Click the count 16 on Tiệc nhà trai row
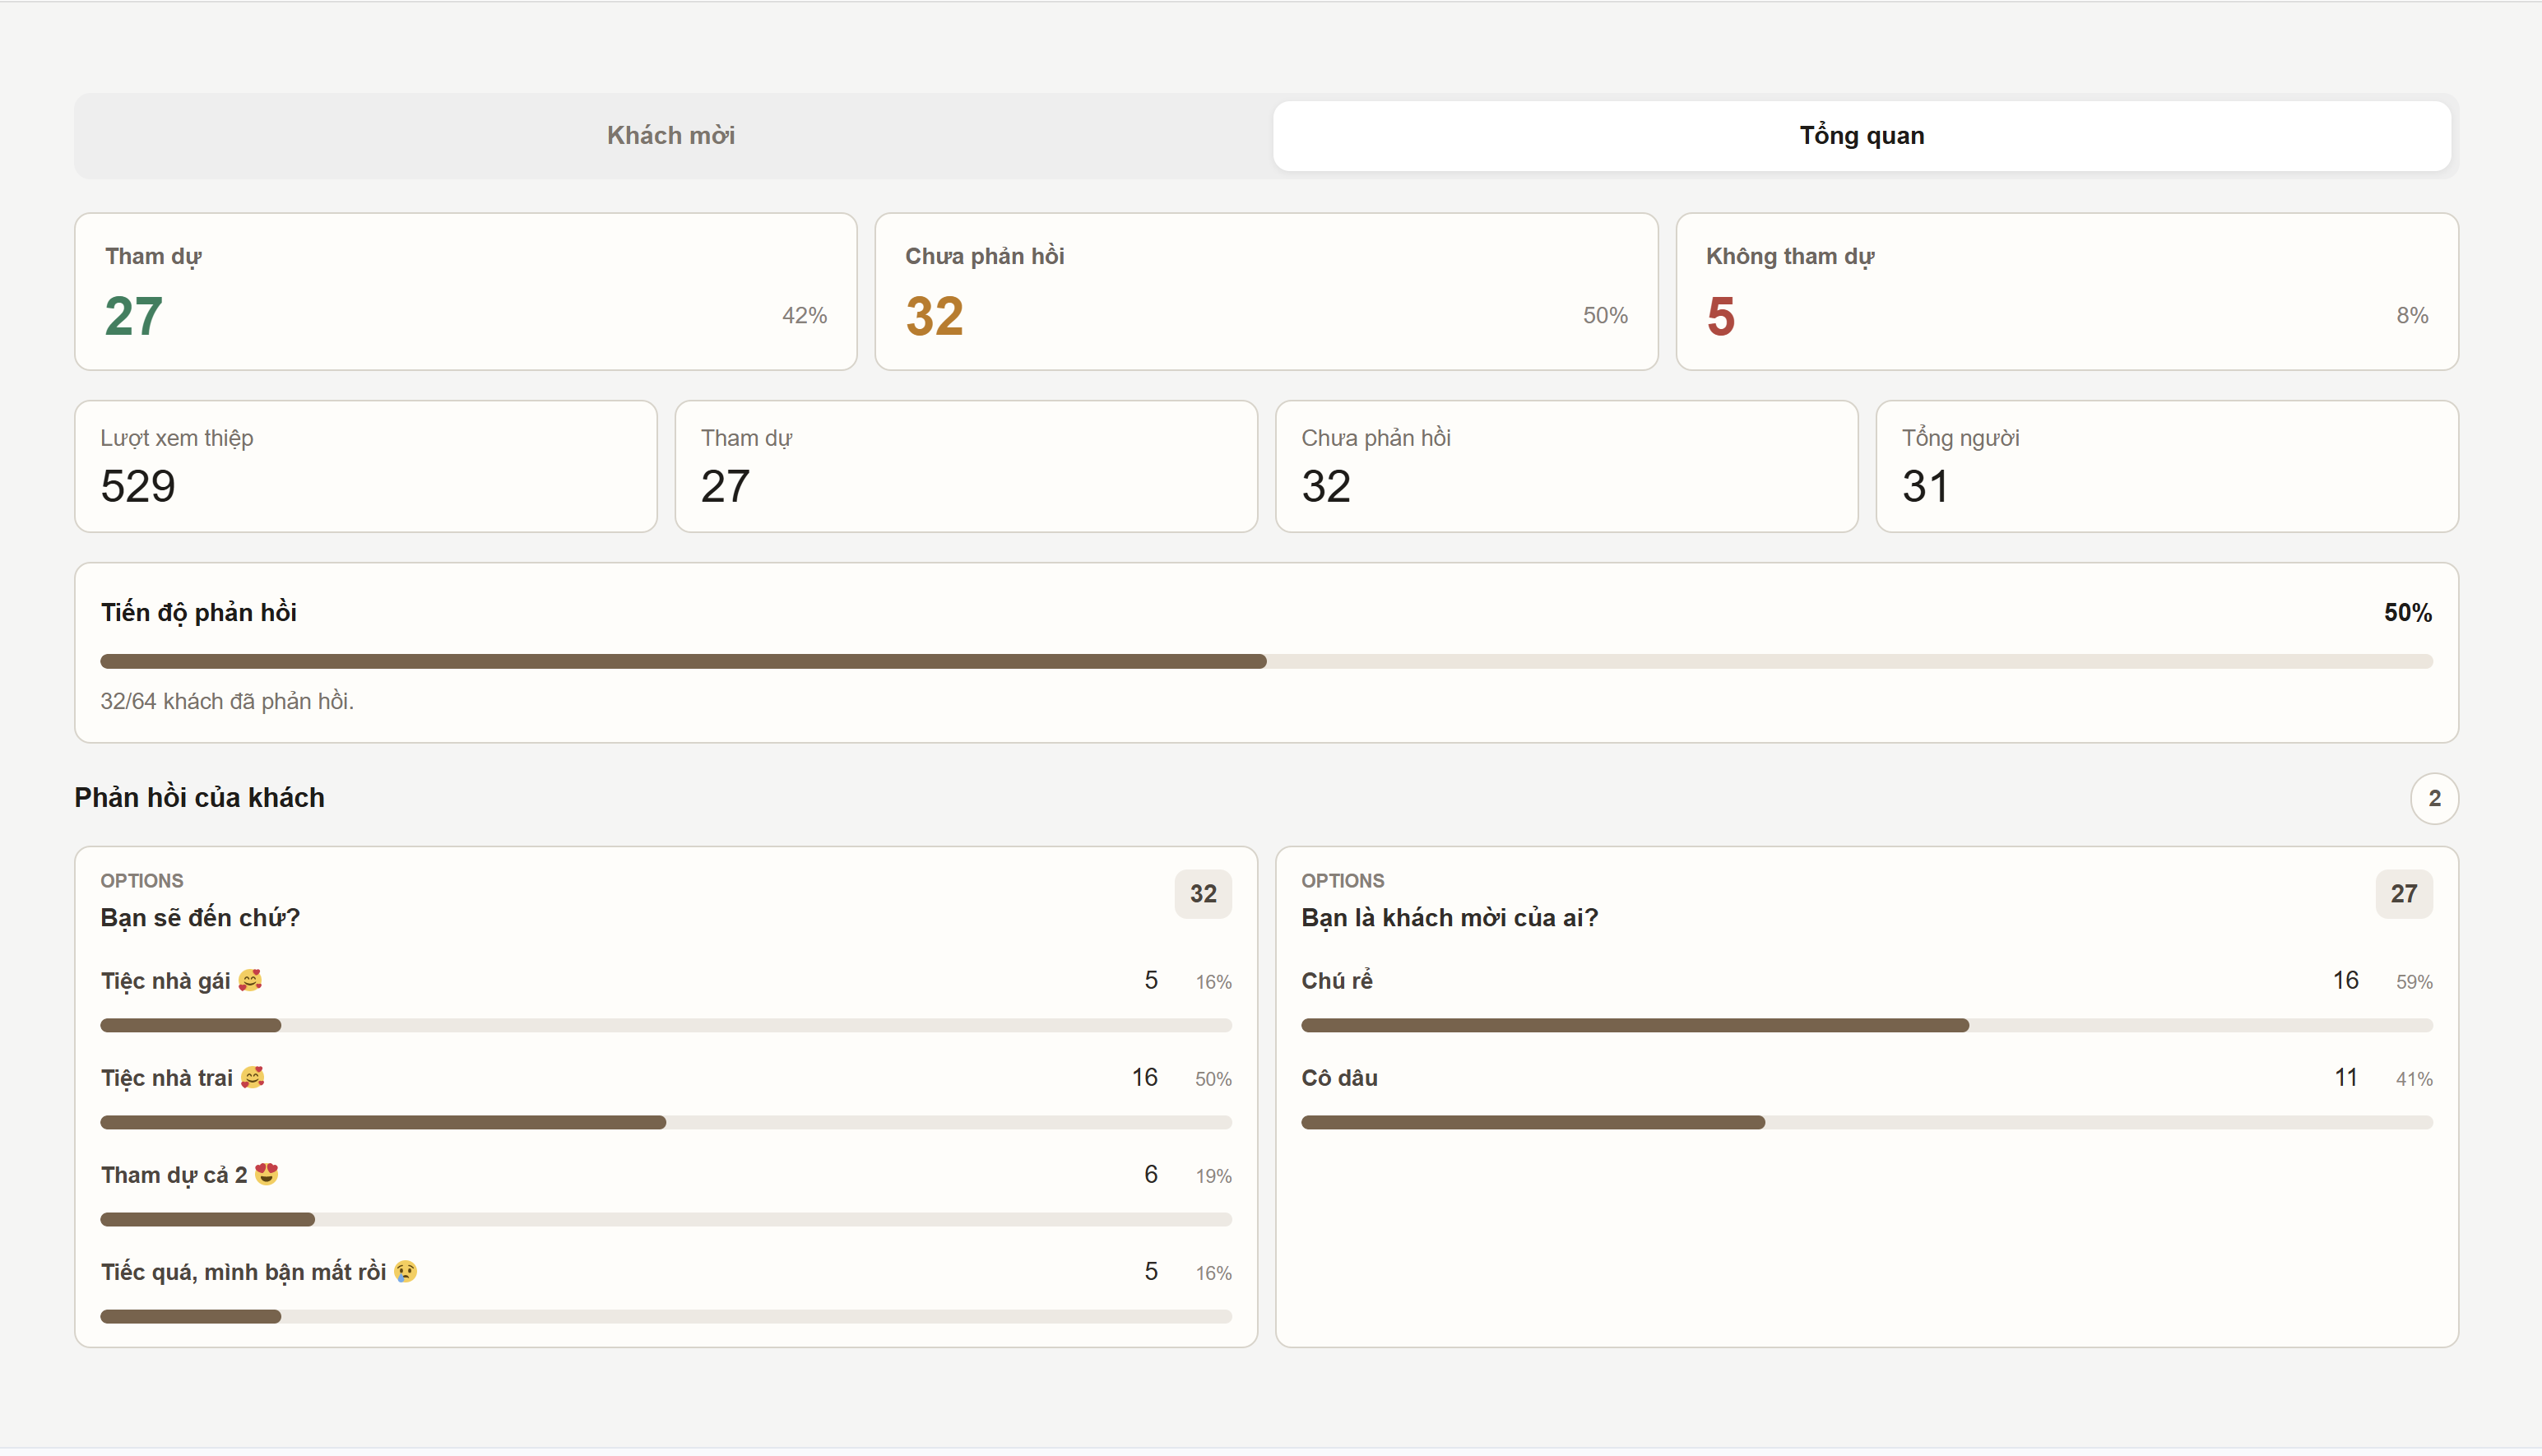The image size is (2542, 1456). [x=1144, y=1077]
